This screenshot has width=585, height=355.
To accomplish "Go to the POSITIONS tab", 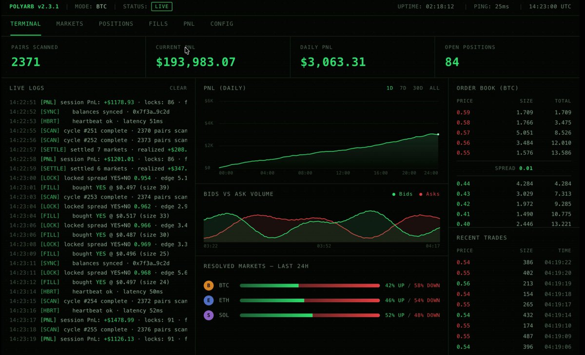I will click(x=116, y=24).
